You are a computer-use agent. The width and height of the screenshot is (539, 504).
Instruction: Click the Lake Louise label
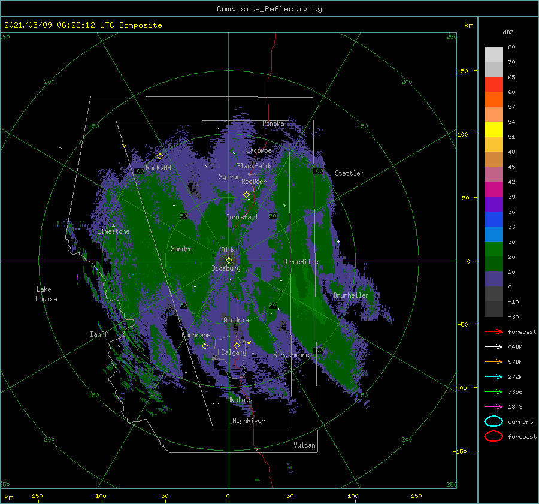pos(46,294)
